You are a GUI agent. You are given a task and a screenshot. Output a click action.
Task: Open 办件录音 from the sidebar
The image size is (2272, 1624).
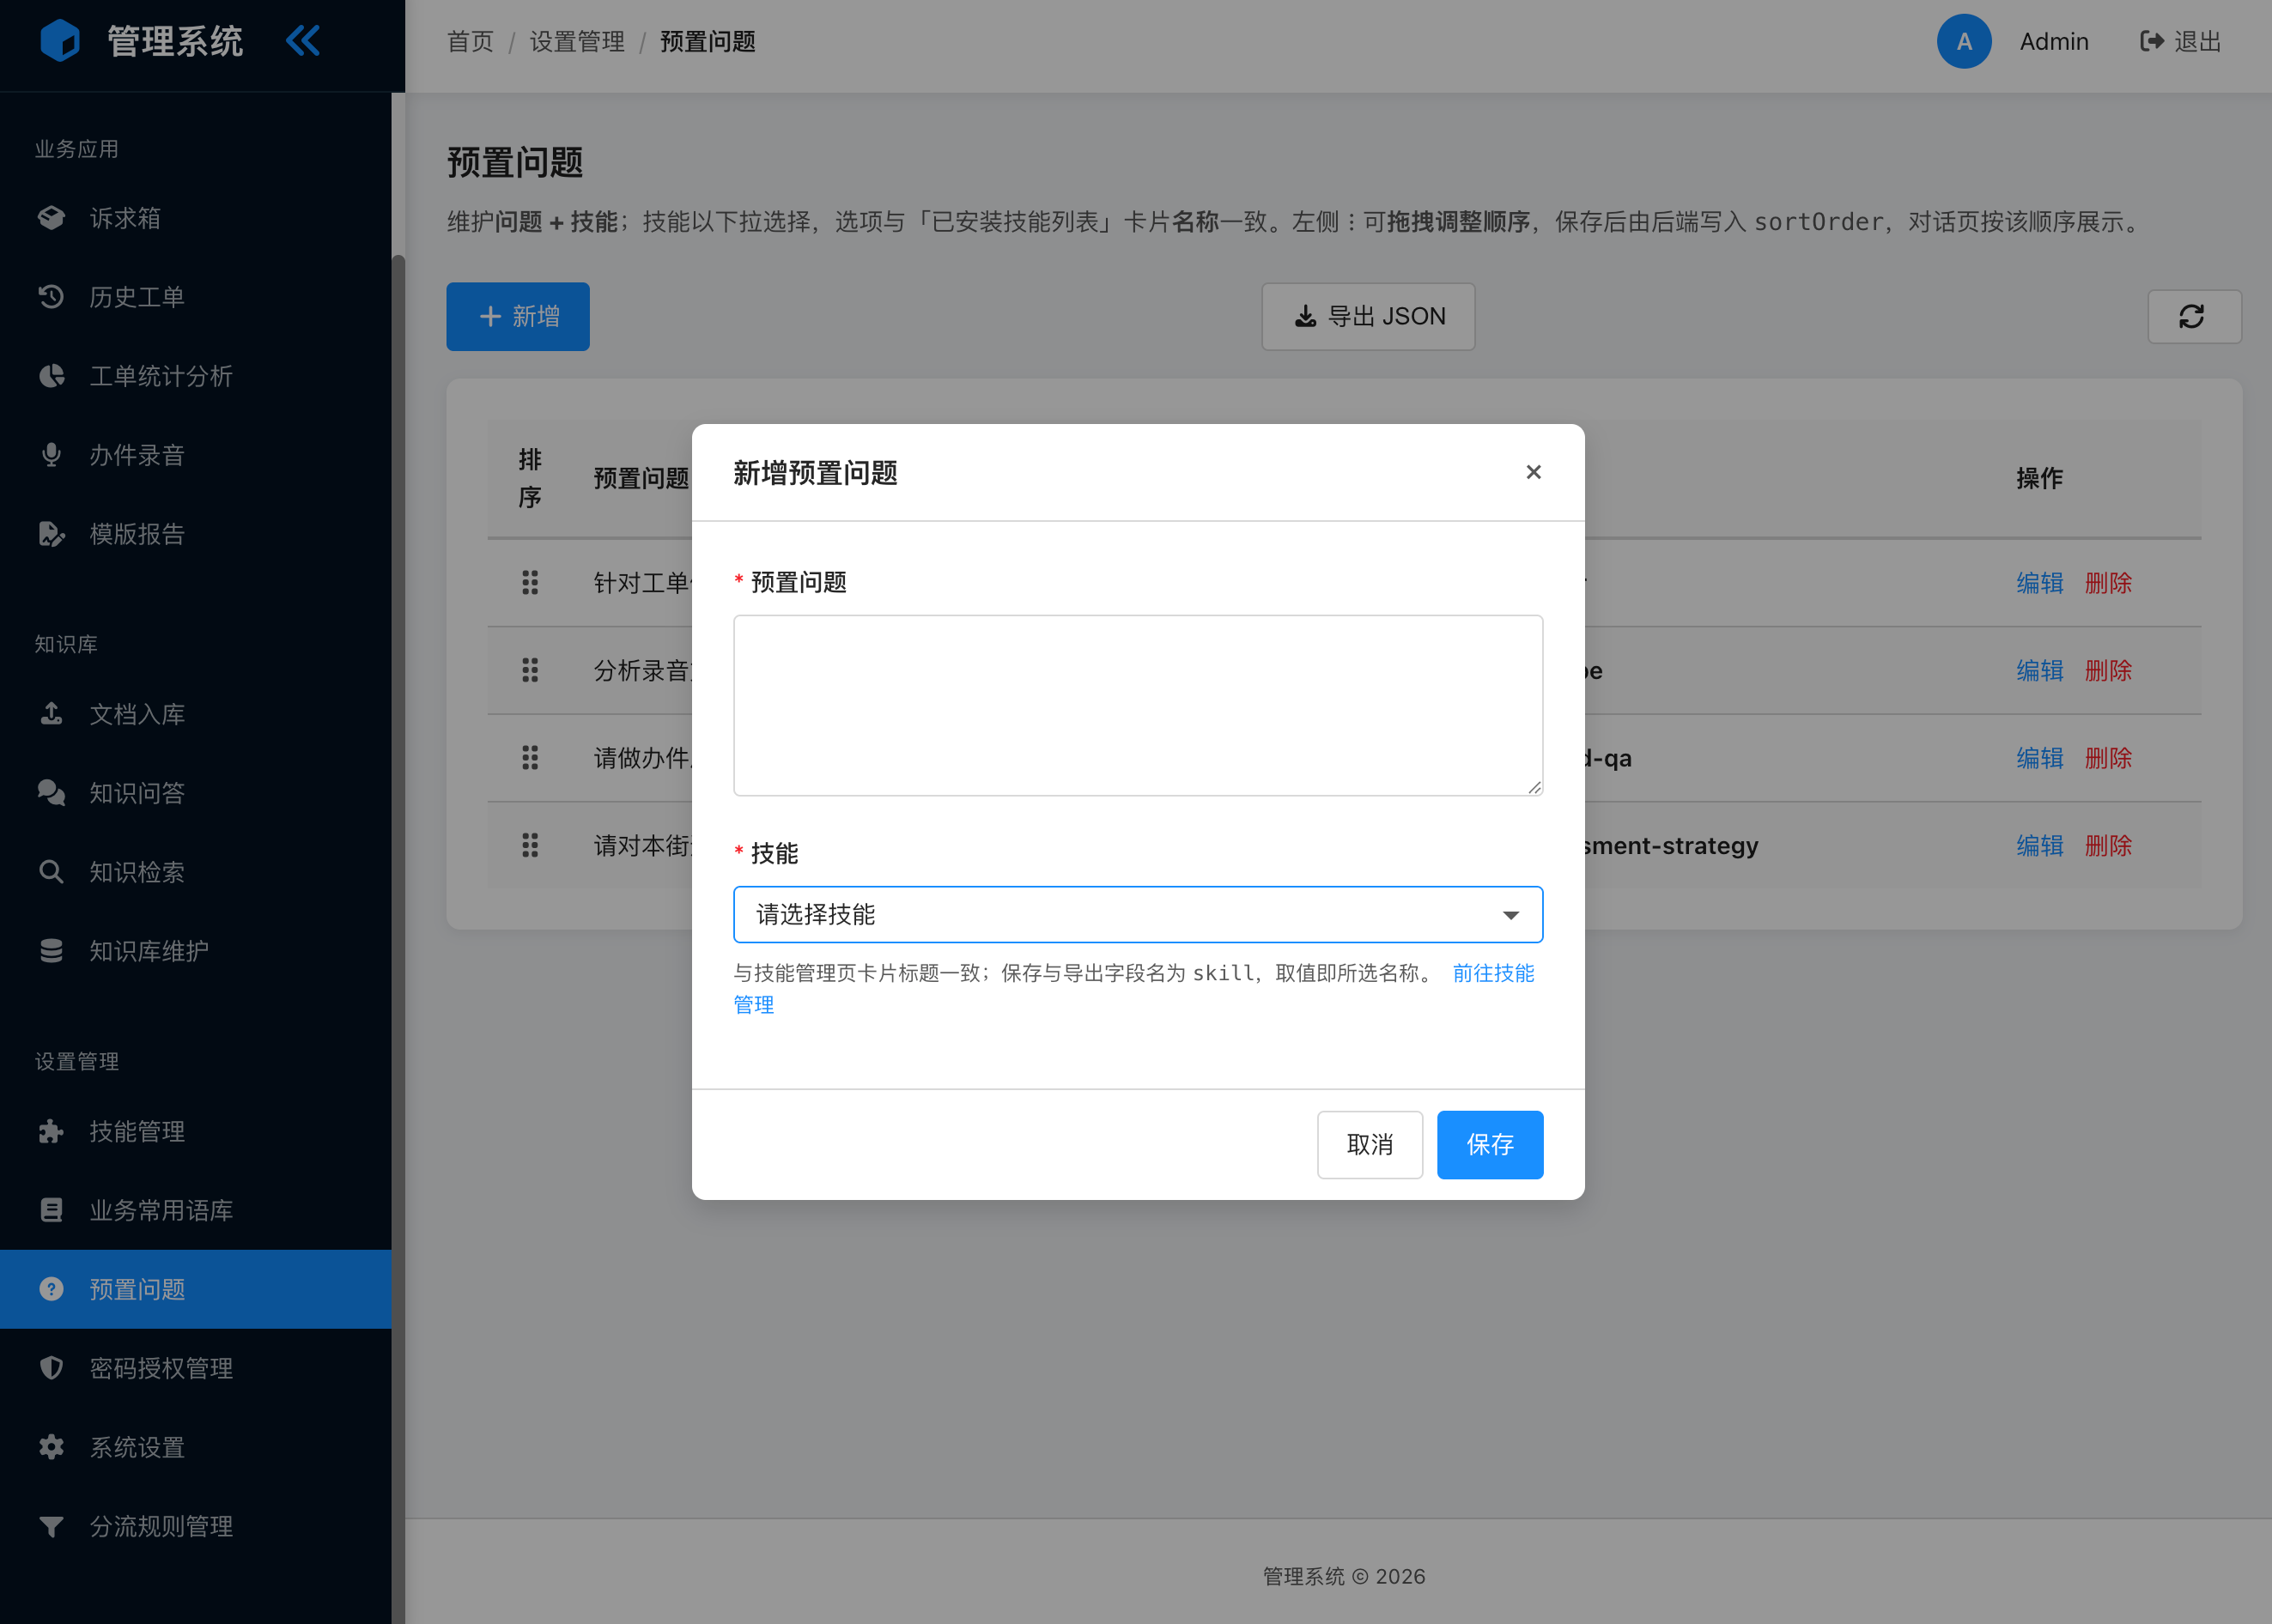(195, 455)
